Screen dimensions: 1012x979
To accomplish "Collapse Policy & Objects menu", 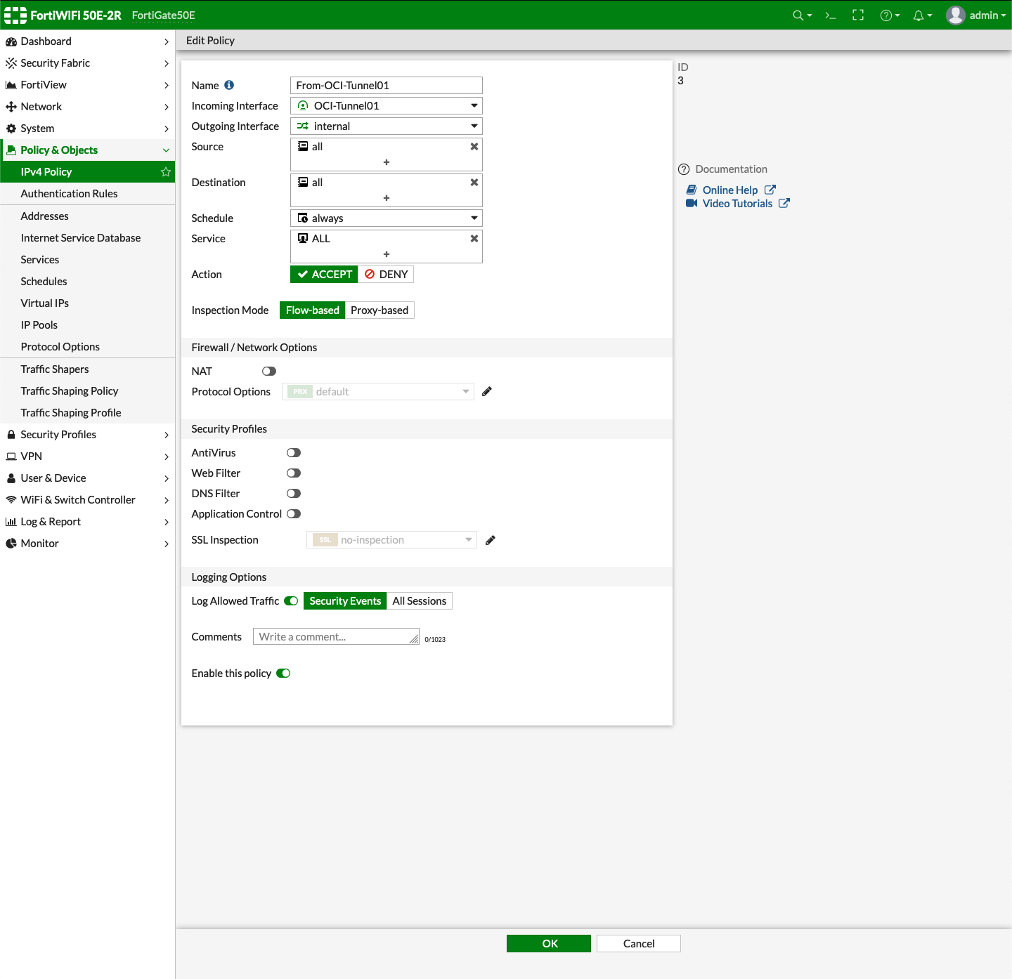I will (x=166, y=150).
